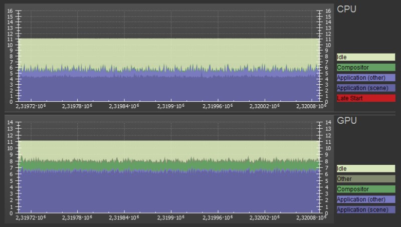The image size is (401, 227).
Task: Click Application (other) in the CPU legend
Action: (365, 78)
